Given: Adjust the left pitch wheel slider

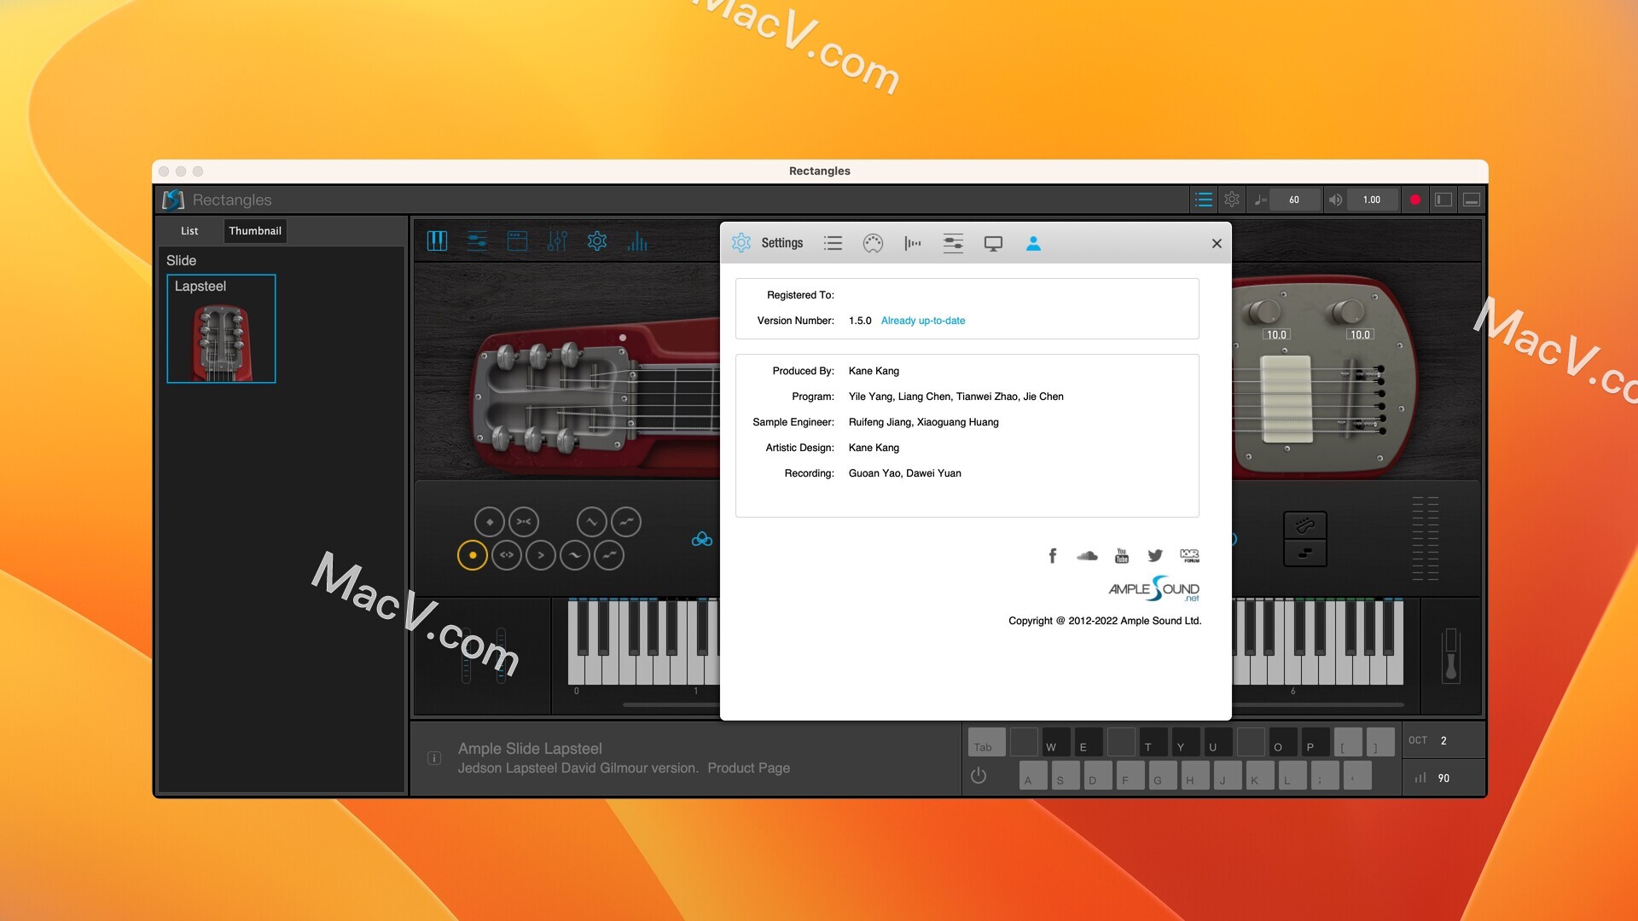Looking at the screenshot, I should (x=466, y=657).
